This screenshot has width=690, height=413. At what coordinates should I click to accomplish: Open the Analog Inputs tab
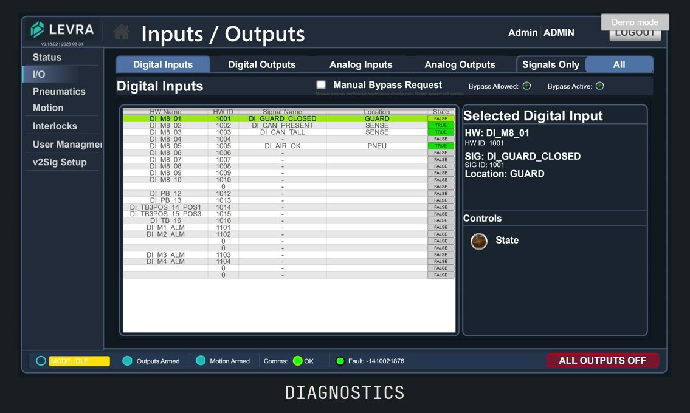pyautogui.click(x=361, y=64)
